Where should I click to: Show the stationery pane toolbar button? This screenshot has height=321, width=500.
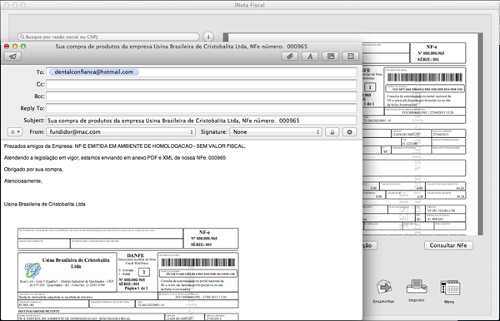tap(351, 57)
